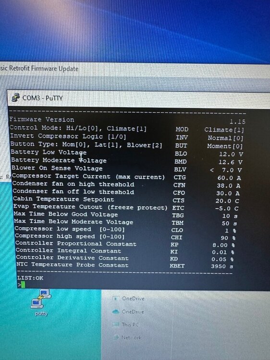Click the green terminal cursor at prompt

point(23,285)
